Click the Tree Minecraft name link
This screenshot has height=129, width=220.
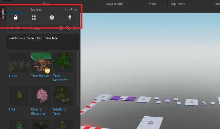click(60, 78)
